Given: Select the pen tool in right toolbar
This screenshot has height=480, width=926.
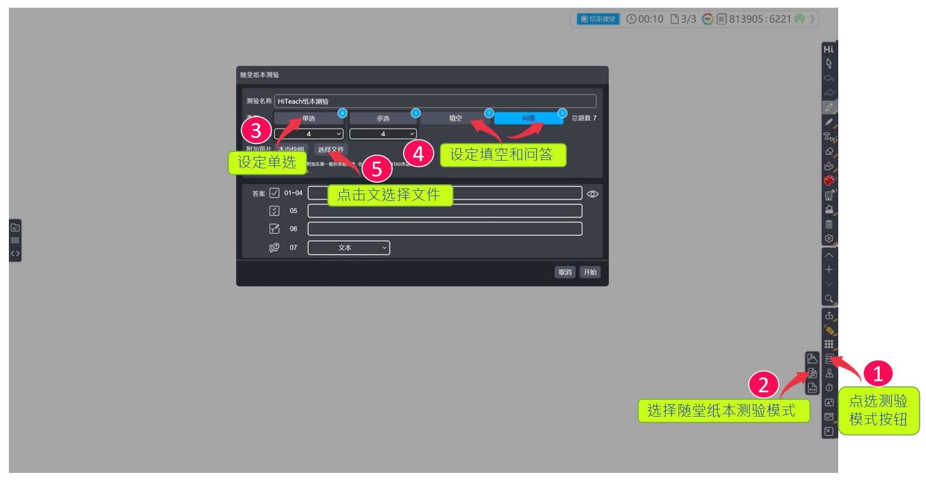Looking at the screenshot, I should tap(829, 107).
